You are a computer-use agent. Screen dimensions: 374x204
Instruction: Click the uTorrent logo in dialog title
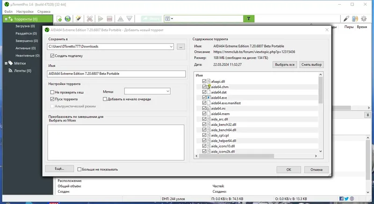click(47, 30)
